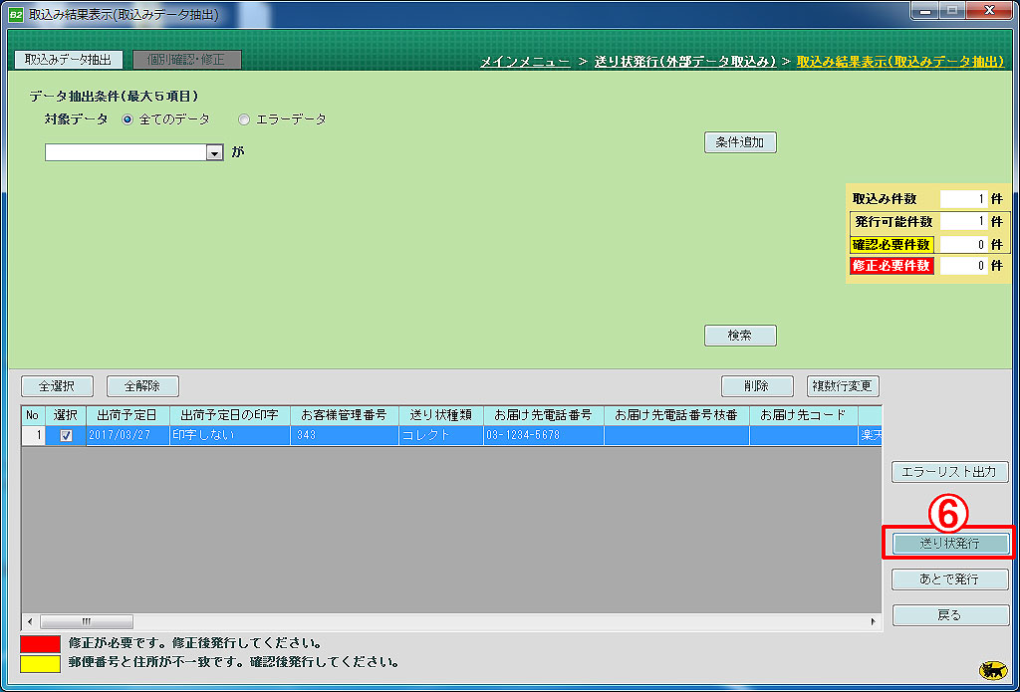The width and height of the screenshot is (1020, 692).
Task: Click the red 修正必要件数 label
Action: coord(891,266)
